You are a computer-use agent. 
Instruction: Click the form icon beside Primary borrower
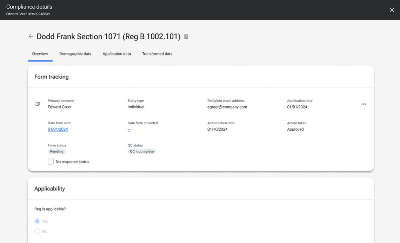pos(38,104)
